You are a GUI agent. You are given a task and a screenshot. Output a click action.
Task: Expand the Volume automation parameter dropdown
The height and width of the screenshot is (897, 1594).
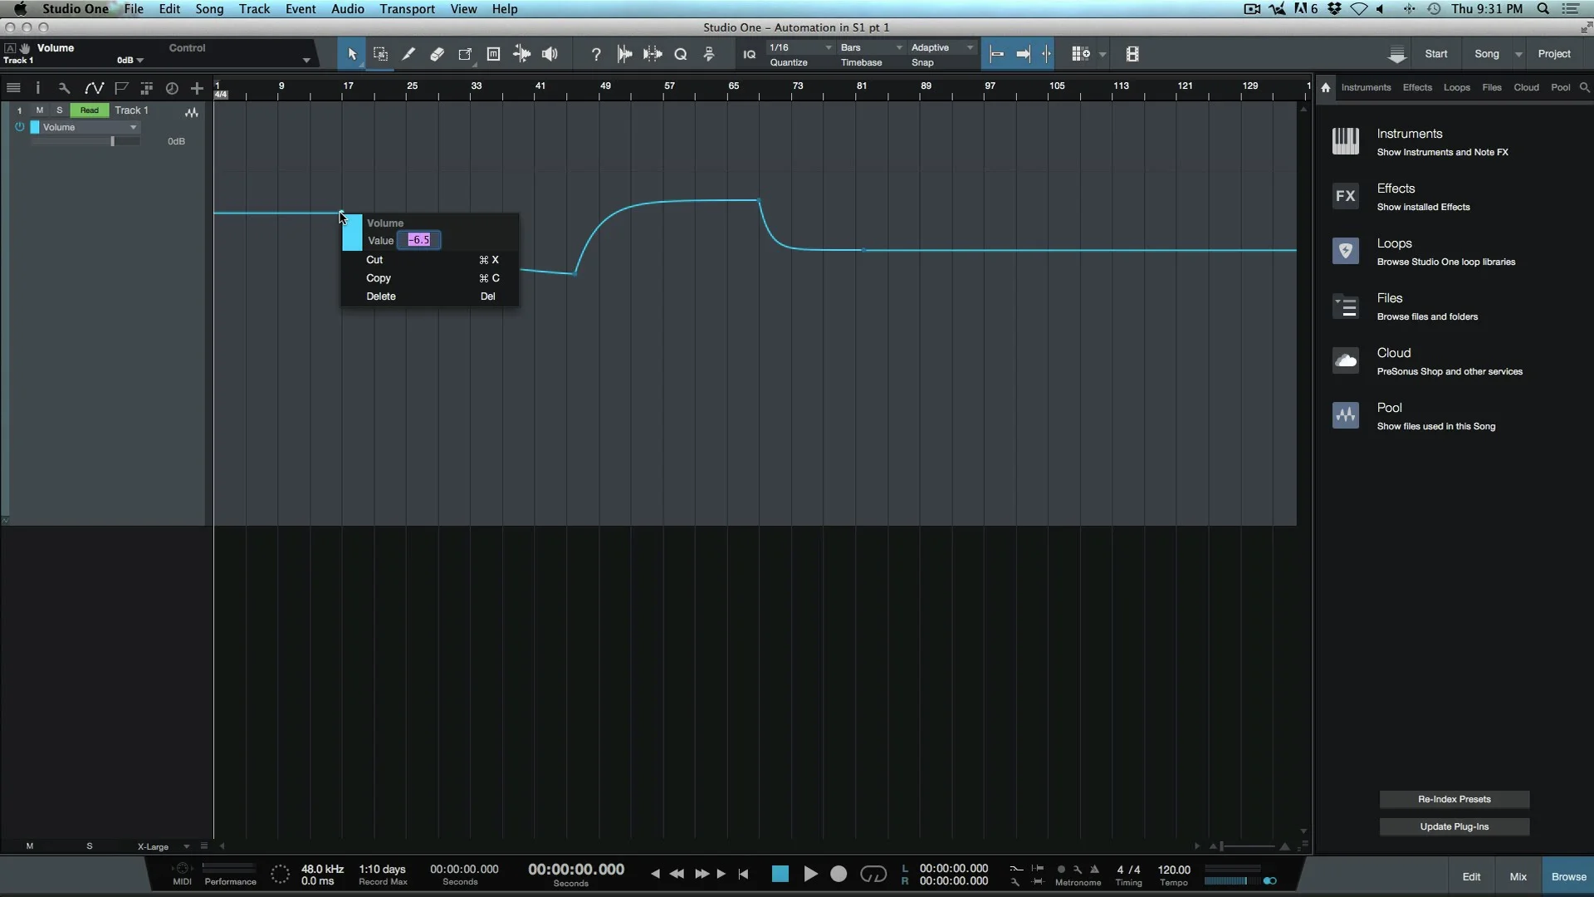click(x=133, y=128)
